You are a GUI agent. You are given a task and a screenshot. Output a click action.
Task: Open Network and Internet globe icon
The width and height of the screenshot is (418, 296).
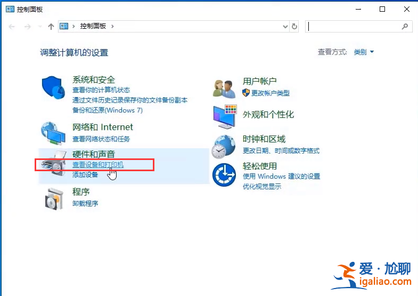53,133
